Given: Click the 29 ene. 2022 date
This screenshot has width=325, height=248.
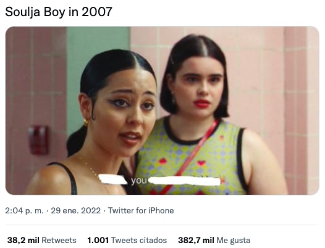Looking at the screenshot, I should tap(75, 210).
